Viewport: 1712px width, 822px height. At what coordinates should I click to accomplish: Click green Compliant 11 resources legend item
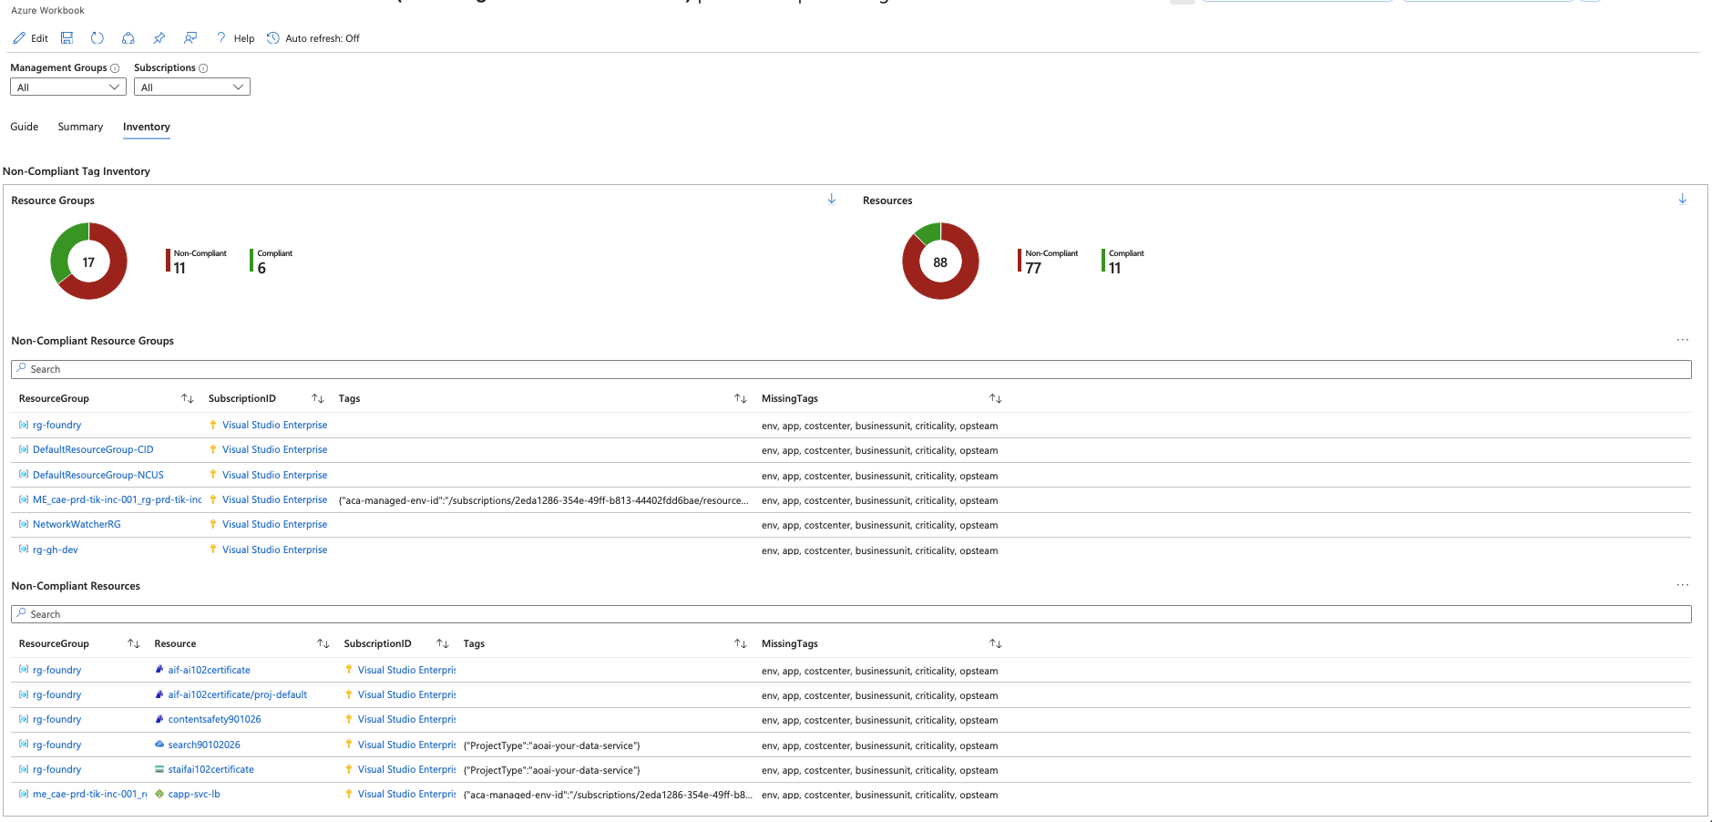point(1123,261)
